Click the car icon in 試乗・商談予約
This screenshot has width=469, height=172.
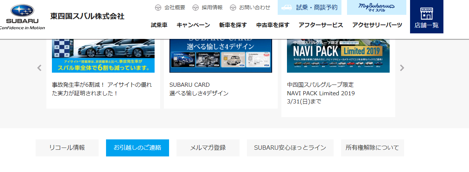pos(287,7)
